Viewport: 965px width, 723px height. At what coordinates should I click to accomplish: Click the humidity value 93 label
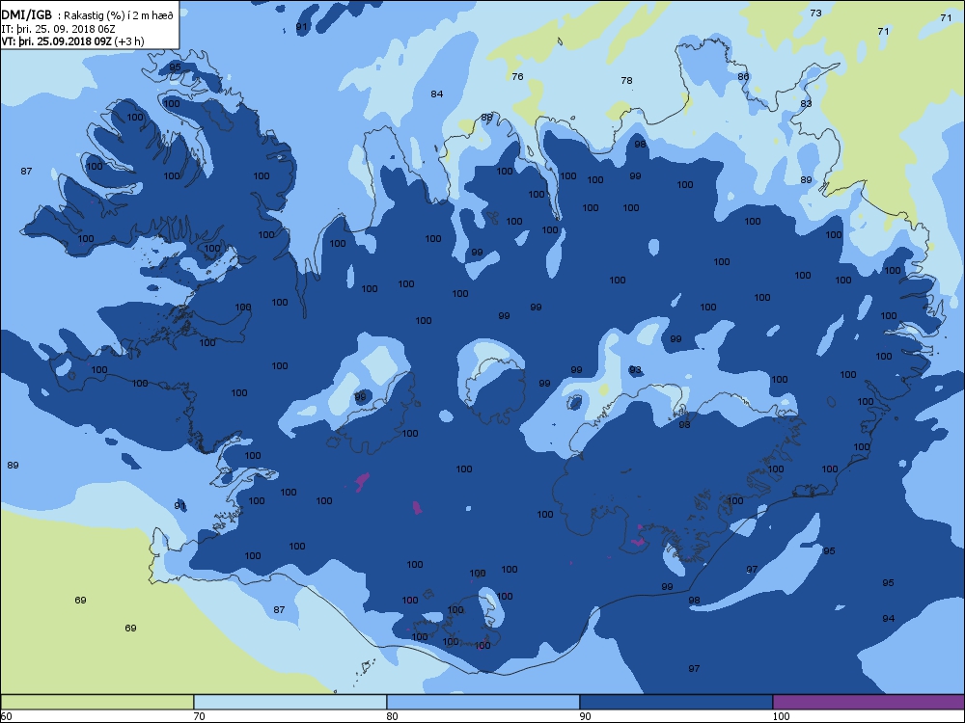tap(635, 370)
